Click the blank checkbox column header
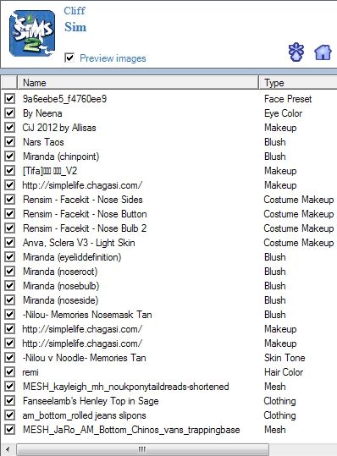This screenshot has height=456, width=337. click(x=9, y=83)
